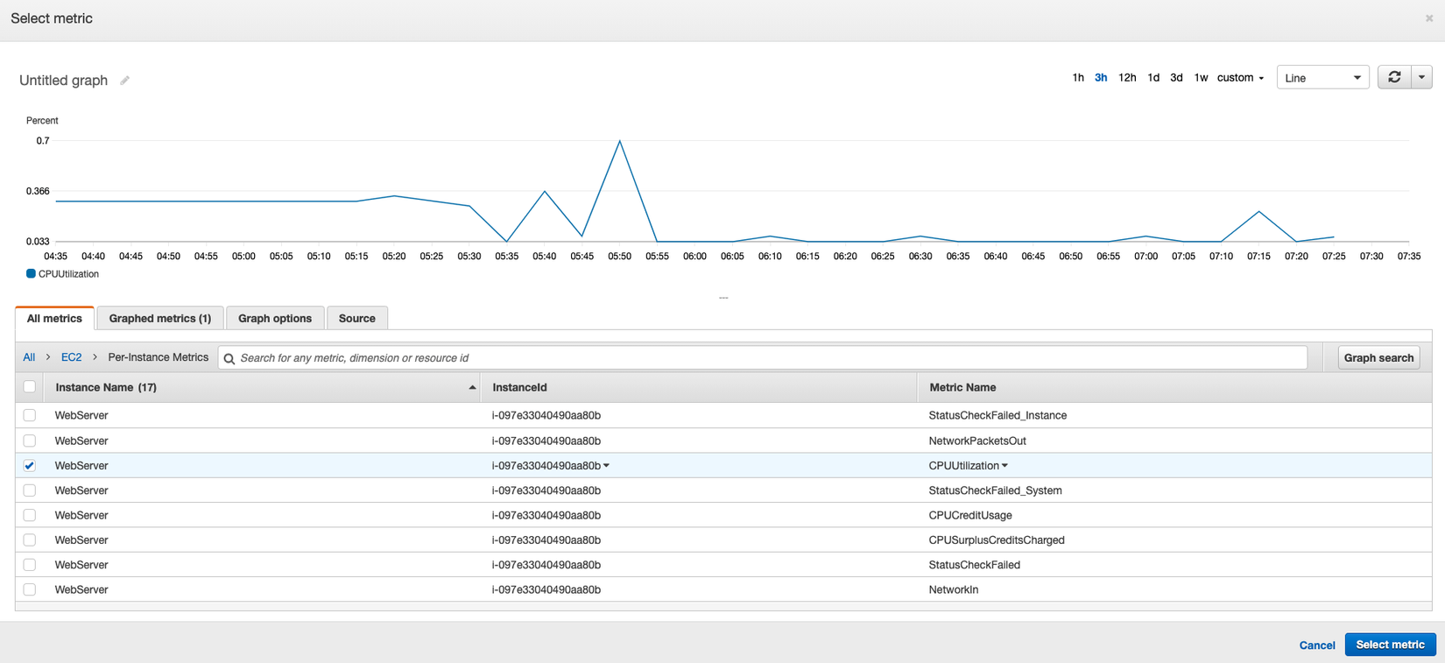
Task: Check the NetworkPacketsOut row checkbox
Action: click(x=30, y=441)
